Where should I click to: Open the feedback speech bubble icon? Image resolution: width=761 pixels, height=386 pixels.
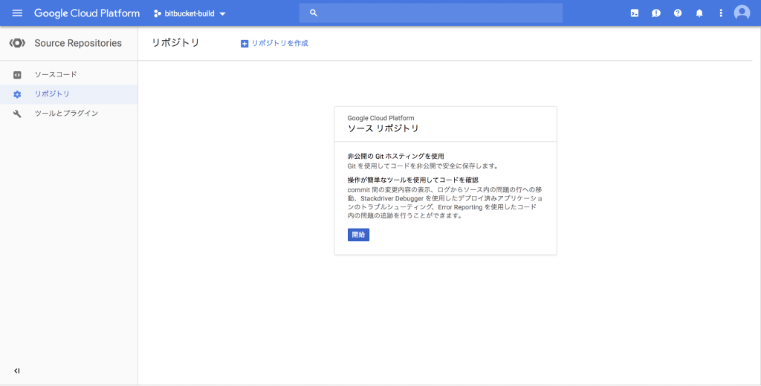tap(656, 13)
